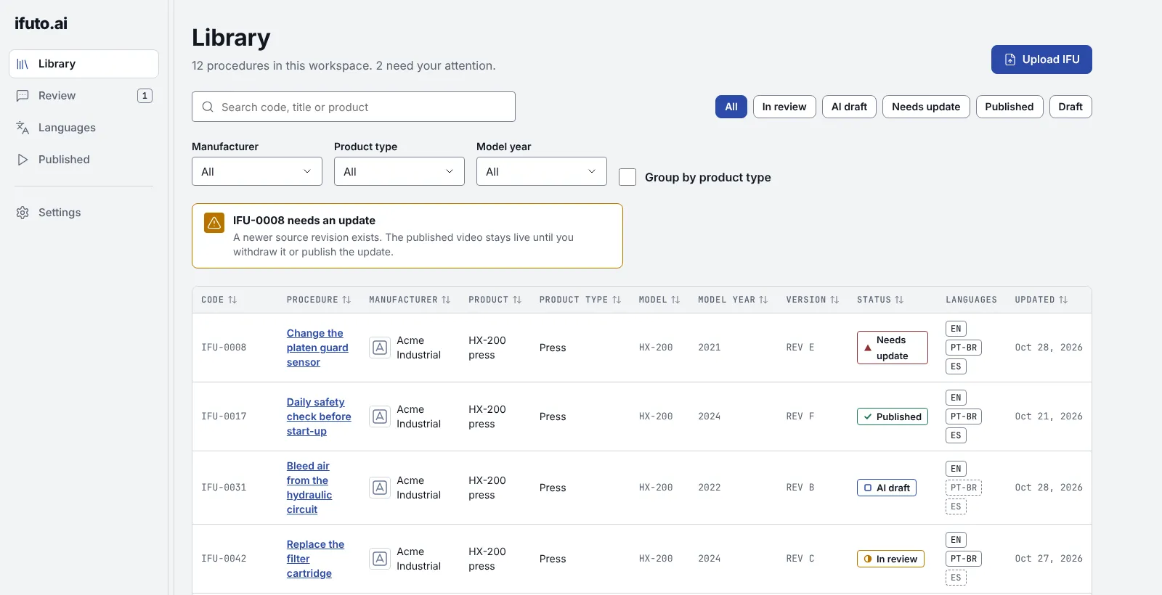Open the Manufacturer dropdown
This screenshot has height=595, width=1162.
coord(257,171)
